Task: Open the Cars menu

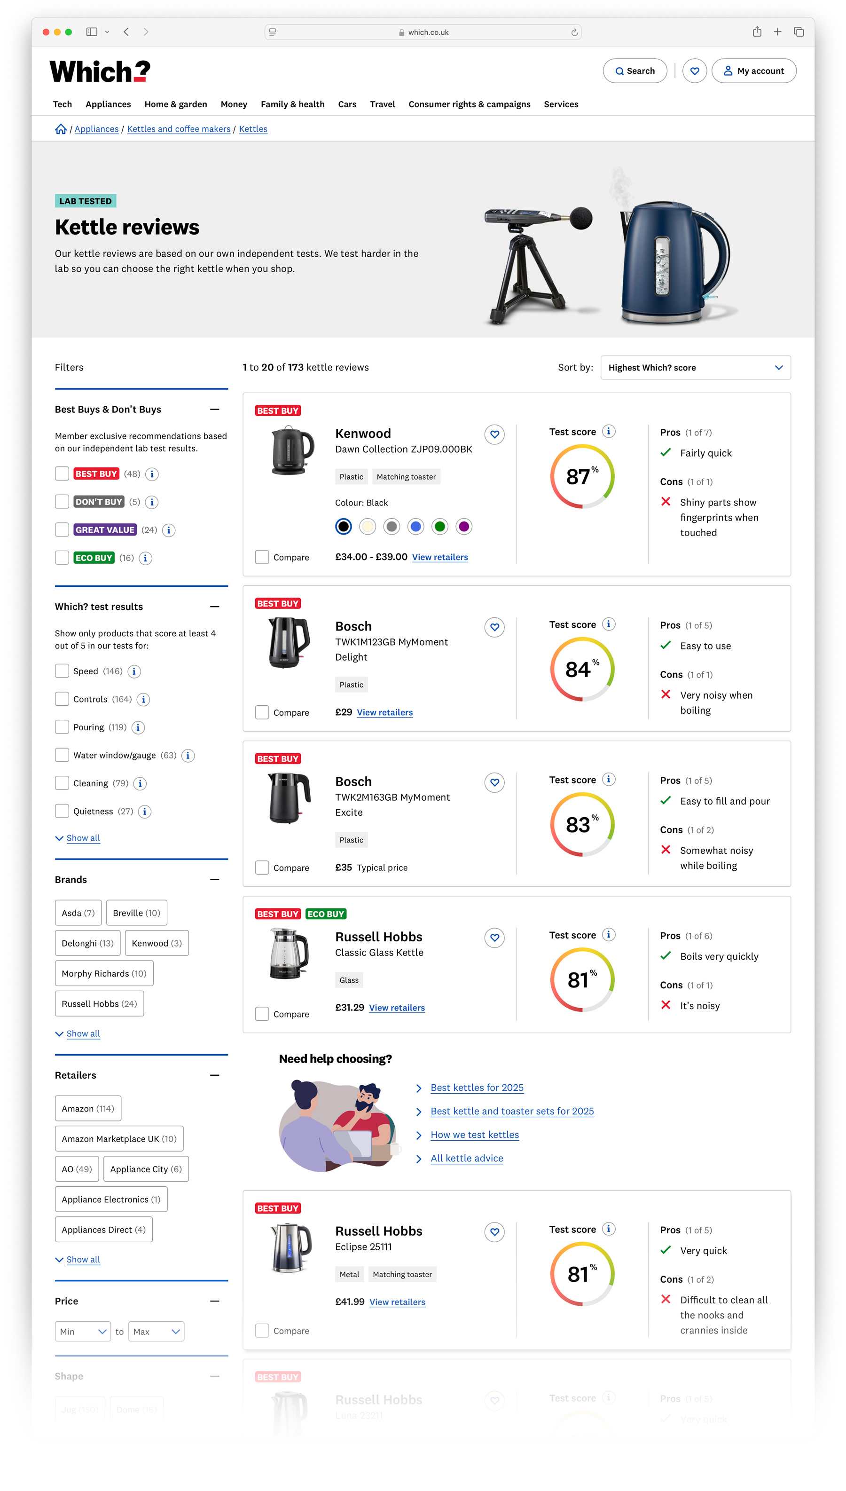Action: [347, 104]
